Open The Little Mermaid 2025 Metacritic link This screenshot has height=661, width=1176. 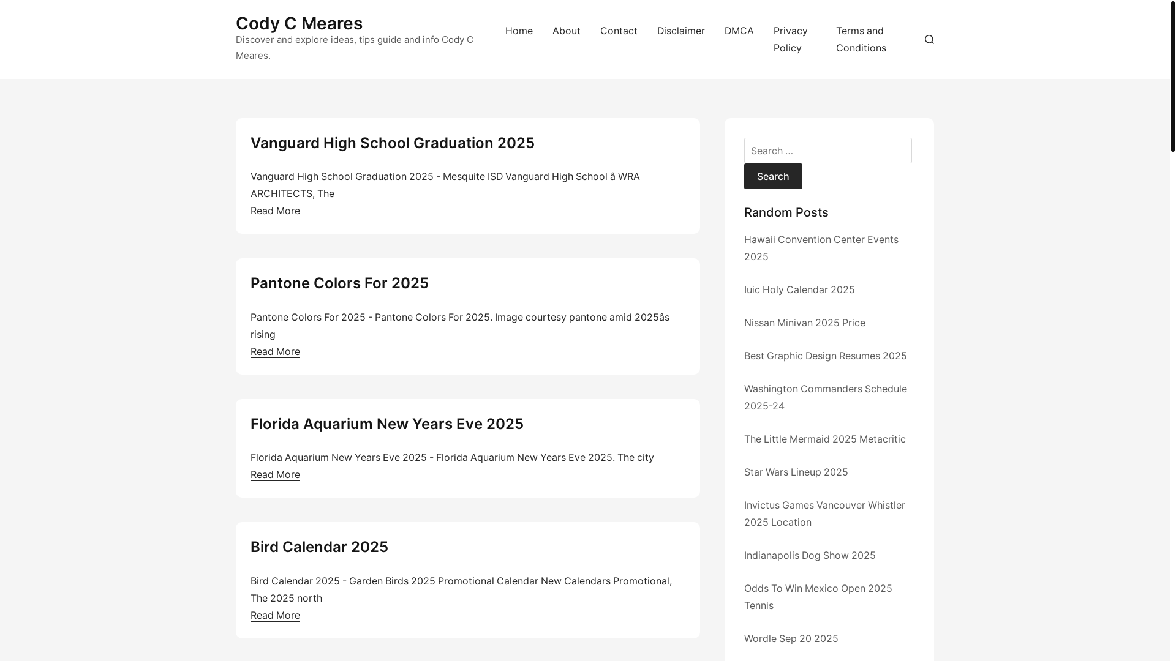point(824,439)
